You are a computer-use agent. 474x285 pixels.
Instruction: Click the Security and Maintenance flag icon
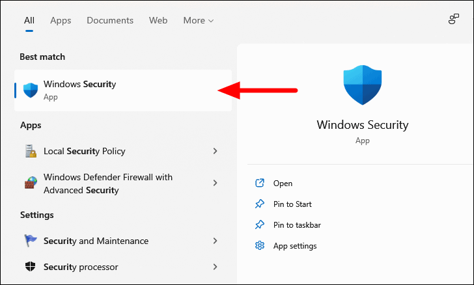click(x=30, y=241)
